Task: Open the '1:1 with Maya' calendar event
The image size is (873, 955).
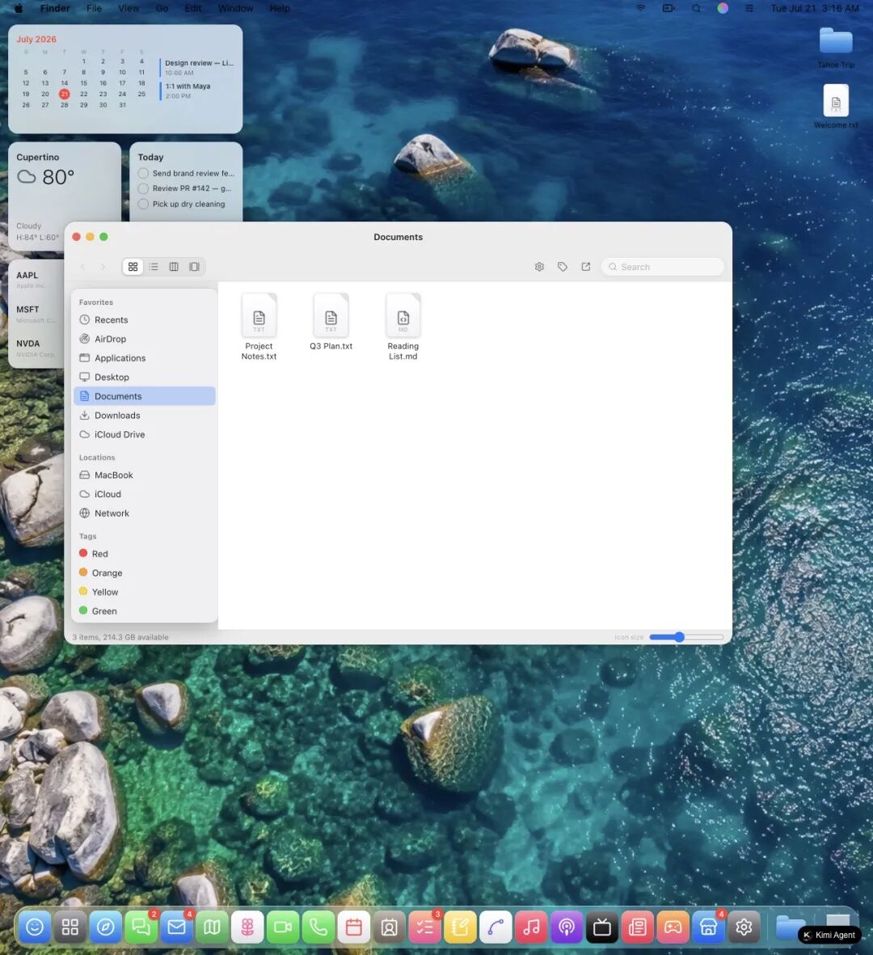Action: [x=196, y=91]
